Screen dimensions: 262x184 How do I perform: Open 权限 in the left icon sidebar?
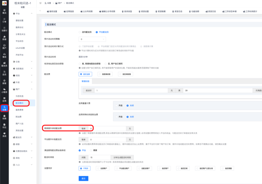coord(4,117)
